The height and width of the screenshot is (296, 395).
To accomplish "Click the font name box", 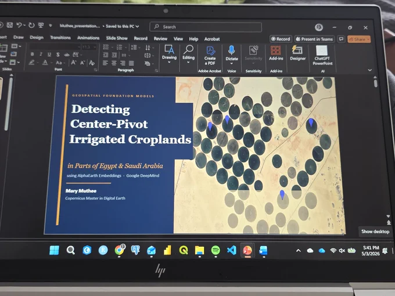I will (x=55, y=47).
